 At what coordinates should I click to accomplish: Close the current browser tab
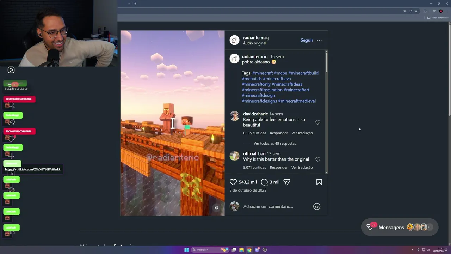coord(129,4)
